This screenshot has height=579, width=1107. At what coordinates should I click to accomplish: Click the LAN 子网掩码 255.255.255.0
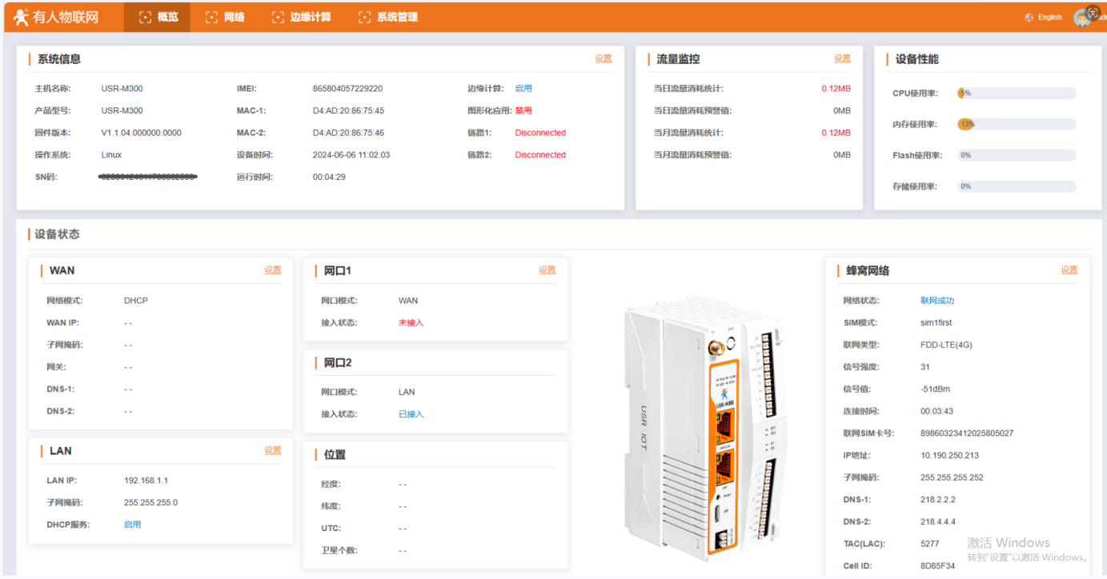[x=150, y=503]
